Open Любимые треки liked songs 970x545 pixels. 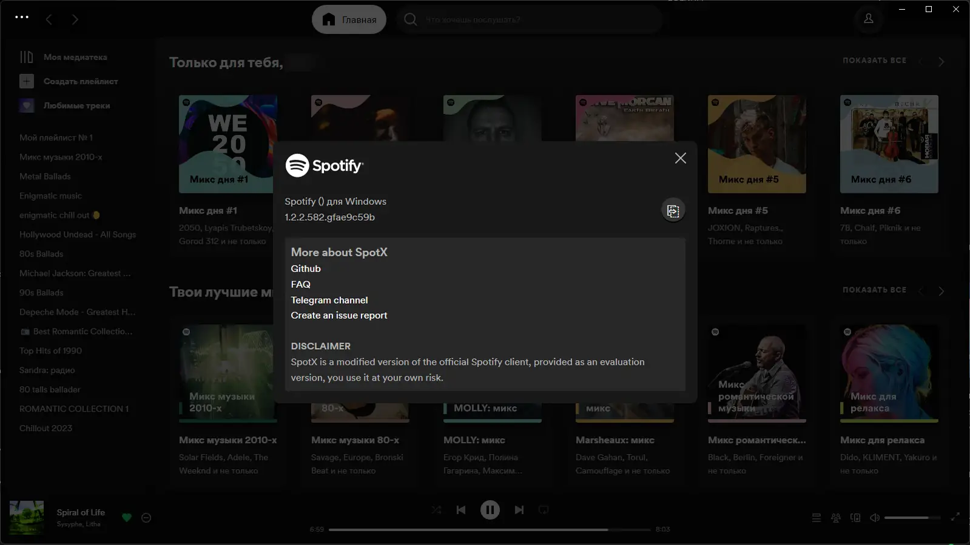pos(65,105)
